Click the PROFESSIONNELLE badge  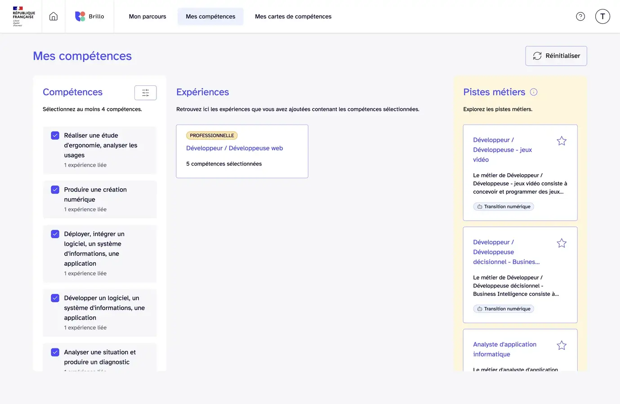pyautogui.click(x=212, y=136)
